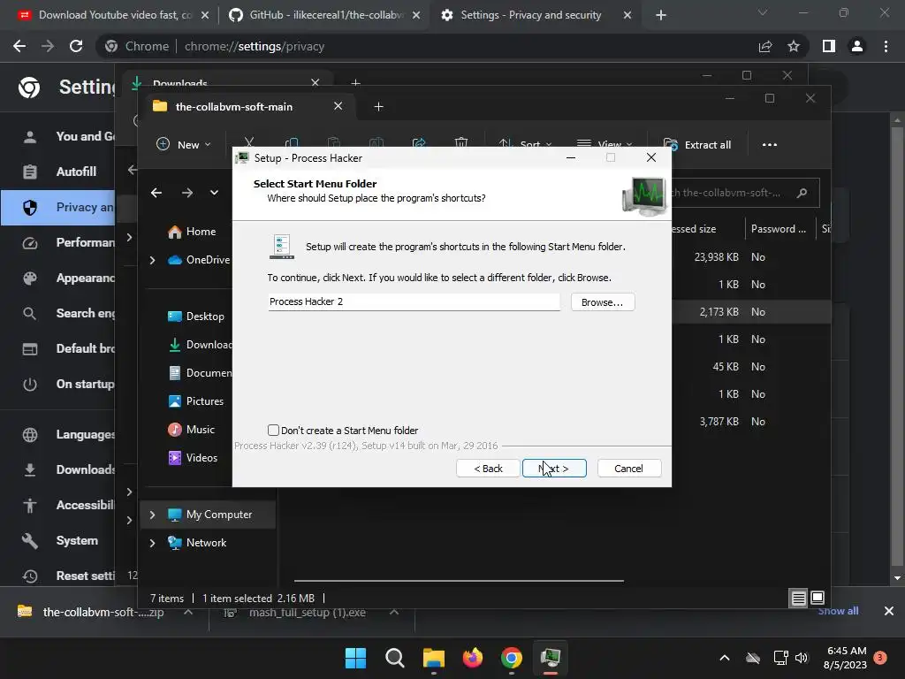The width and height of the screenshot is (905, 679).
Task: Bookmark this page with the star icon
Action: click(x=794, y=46)
